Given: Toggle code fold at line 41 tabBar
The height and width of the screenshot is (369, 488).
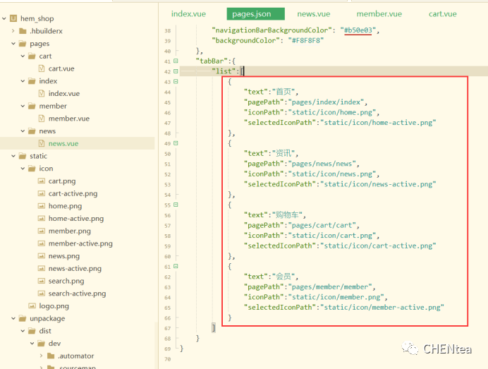Looking at the screenshot, I should click(176, 61).
